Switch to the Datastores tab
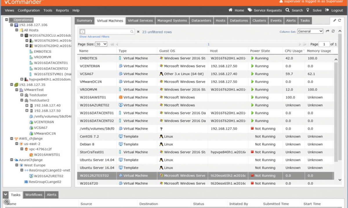This screenshot has height=208, width=348. coord(239,21)
